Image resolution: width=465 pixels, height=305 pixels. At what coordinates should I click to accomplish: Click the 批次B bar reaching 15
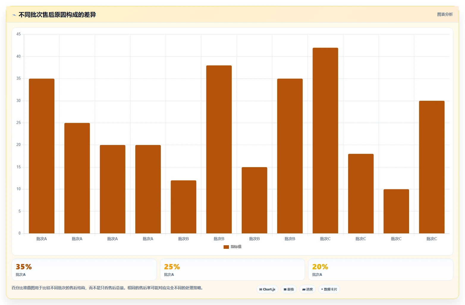255,200
